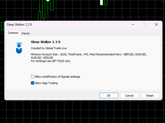The width and height of the screenshot is (165, 123).
Task: Click the For Settings Use SET FILES only text
Action: [x=51, y=61]
